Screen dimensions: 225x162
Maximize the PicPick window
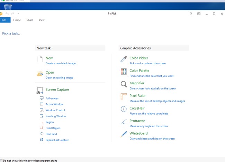[x=214, y=14]
